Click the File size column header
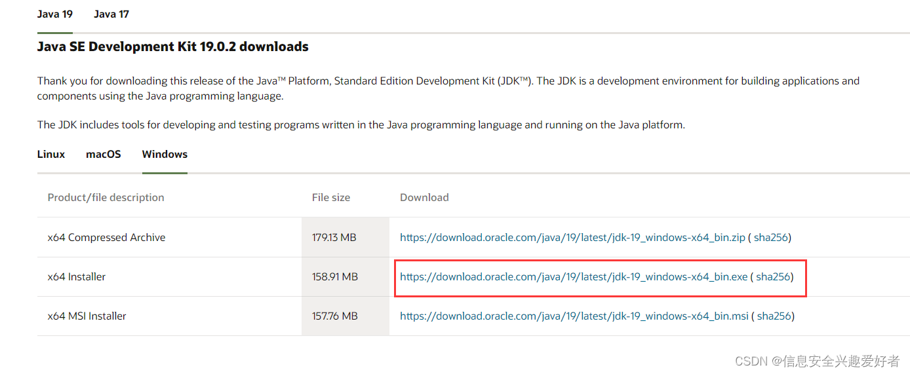This screenshot has height=374, width=910. point(331,197)
